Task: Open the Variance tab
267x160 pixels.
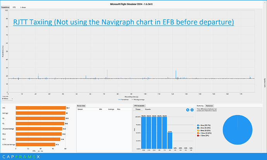Action: (x=209, y=106)
